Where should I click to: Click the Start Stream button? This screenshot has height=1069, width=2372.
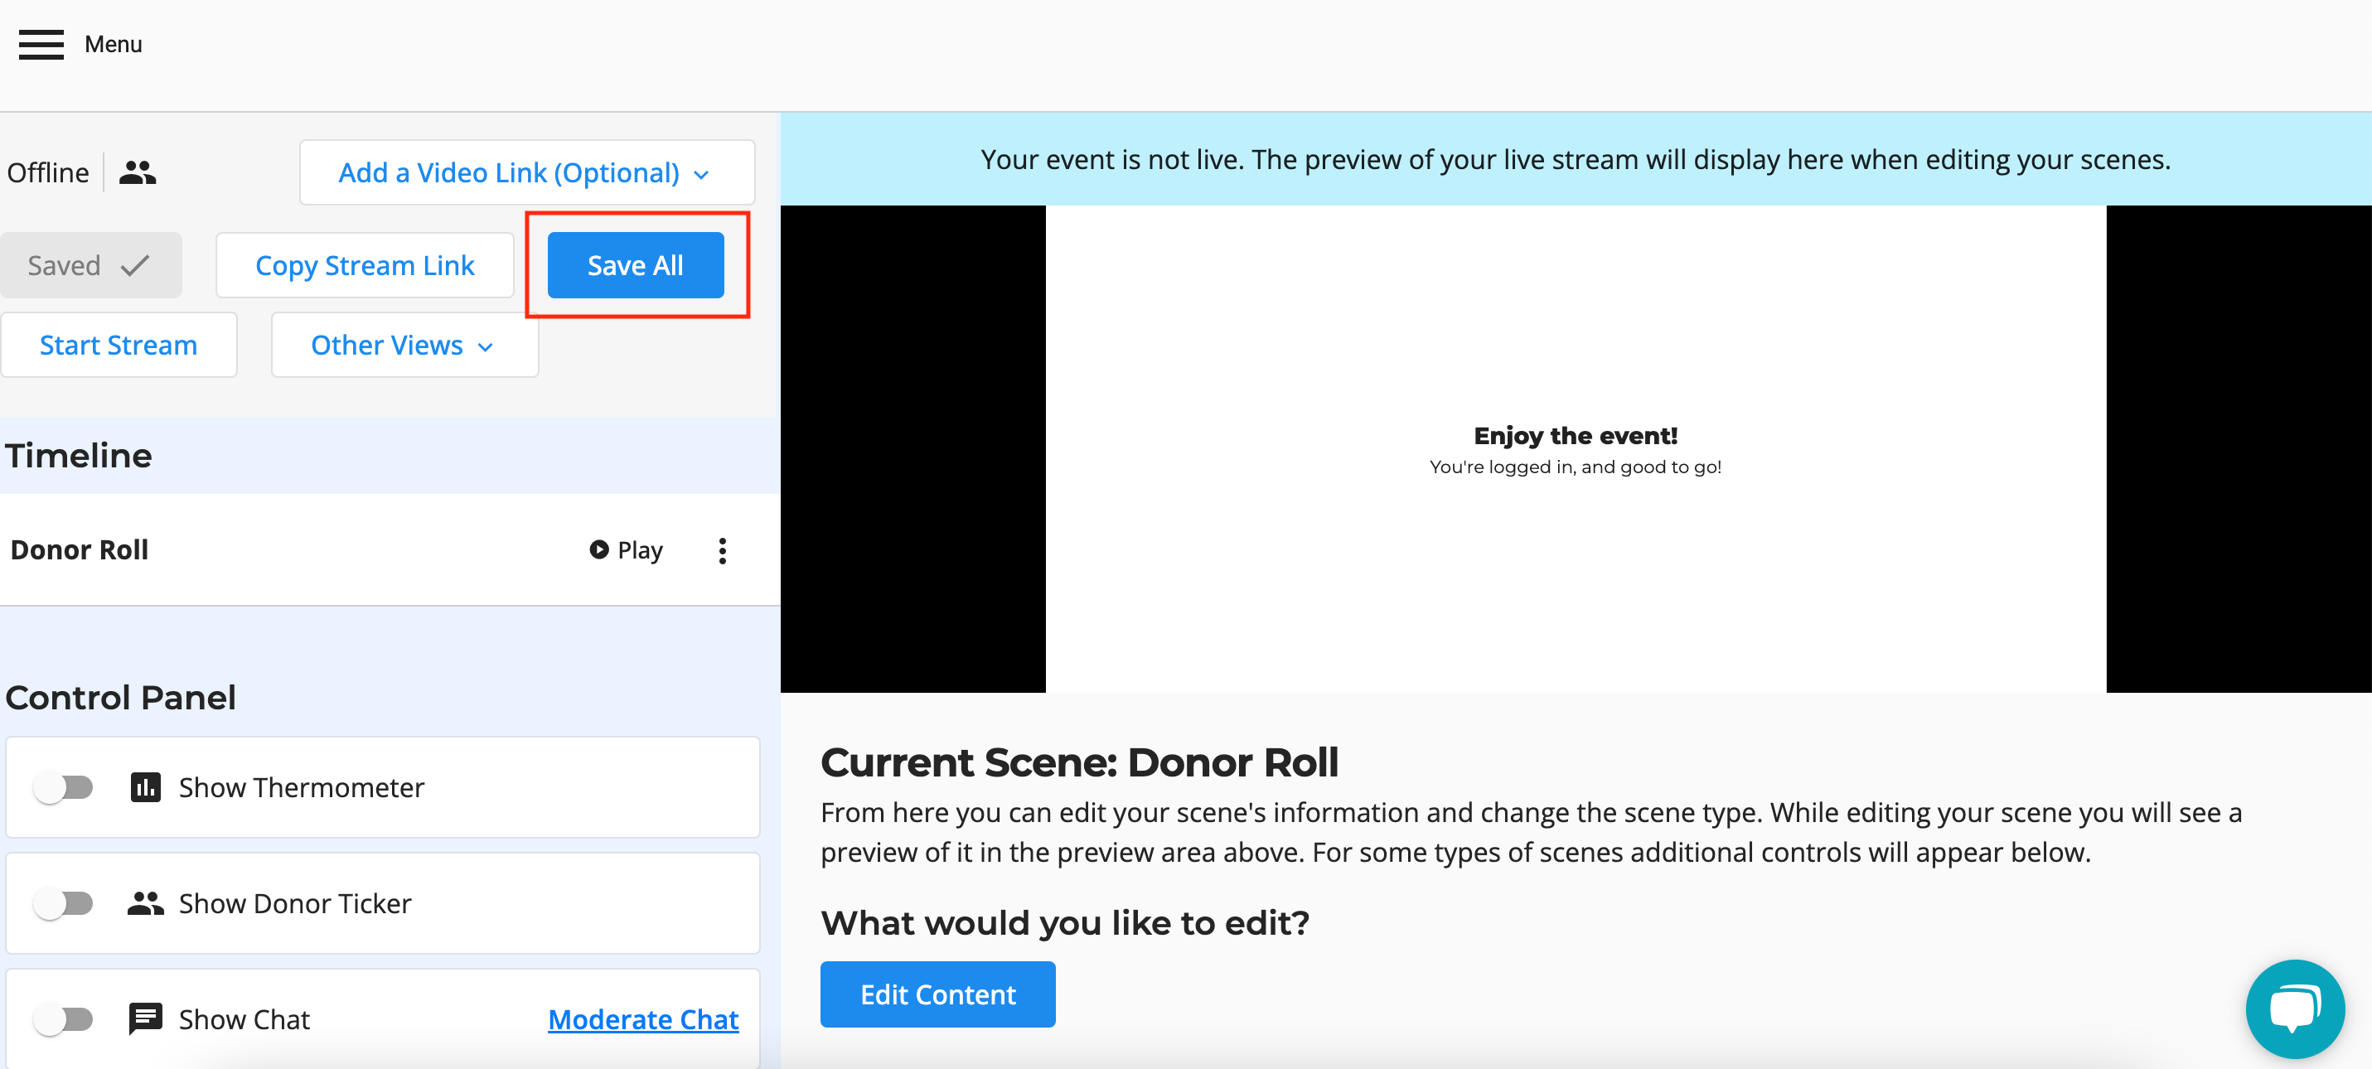[118, 345]
